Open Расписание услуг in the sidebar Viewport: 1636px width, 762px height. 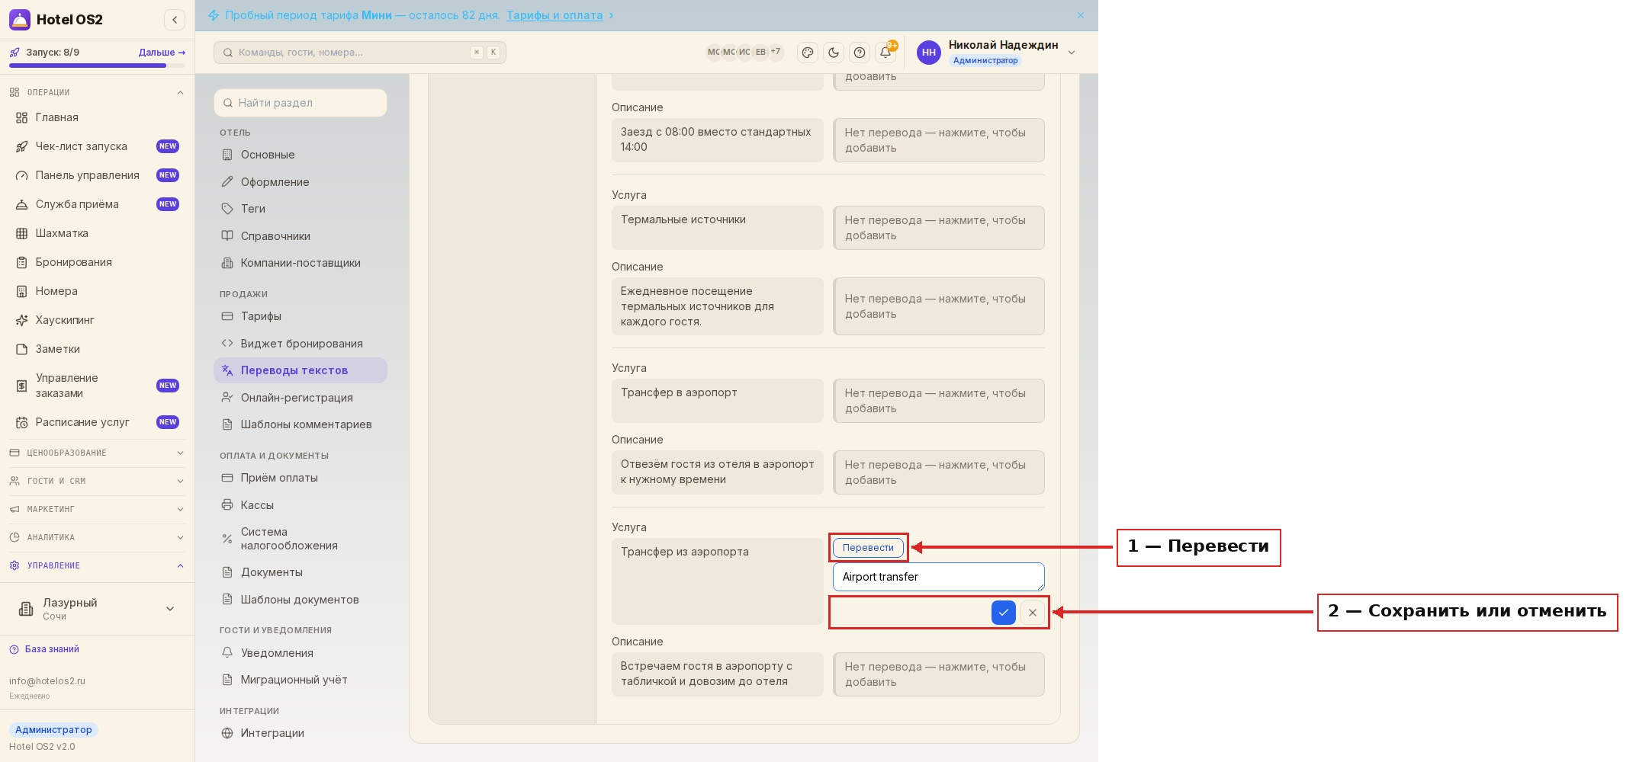point(97,422)
